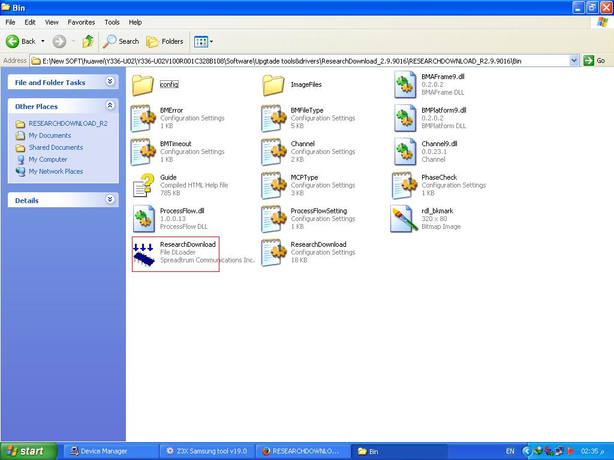
Task: Open the File menu
Action: (x=11, y=22)
